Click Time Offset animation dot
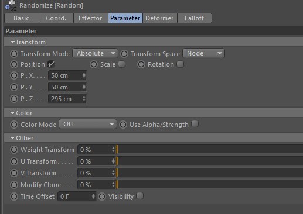This screenshot has width=303, height=214. (x=14, y=196)
